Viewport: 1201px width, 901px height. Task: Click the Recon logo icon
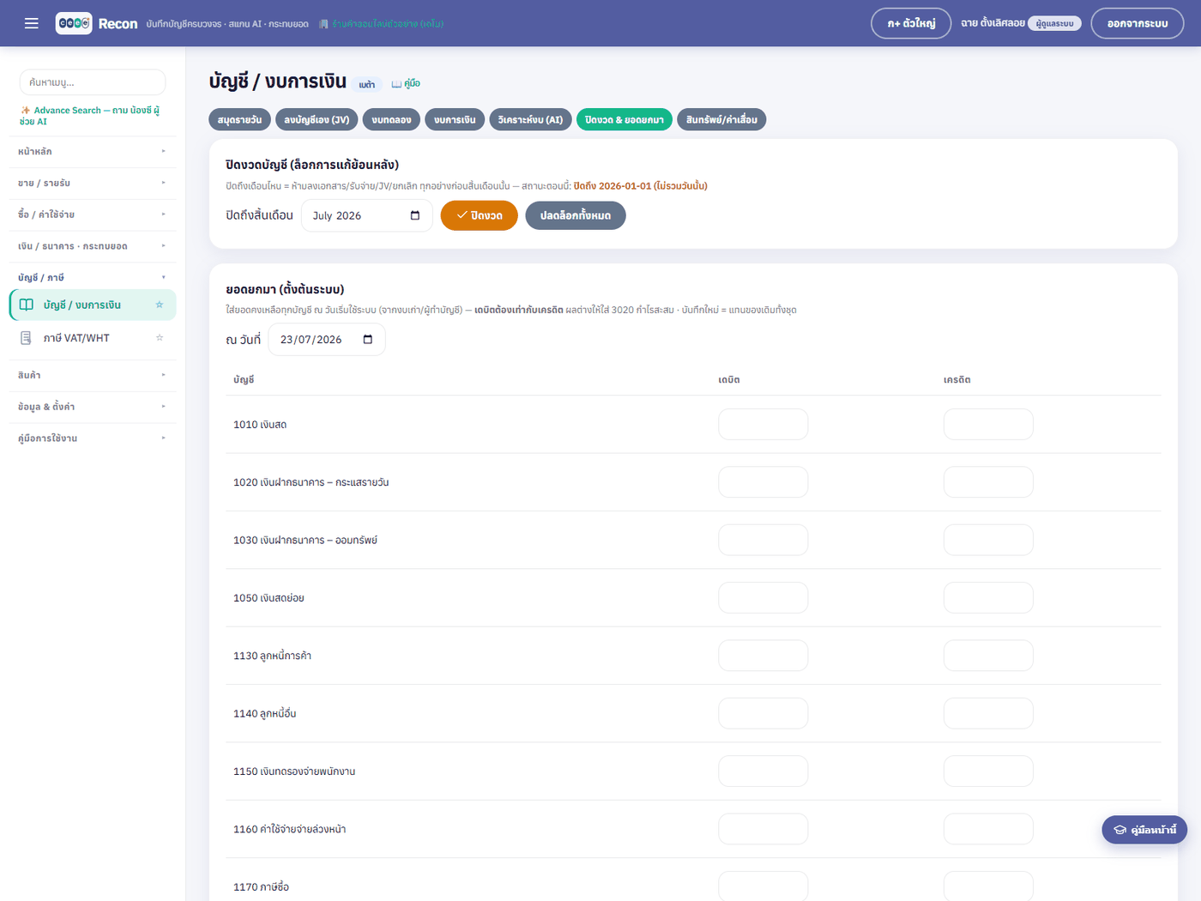click(74, 23)
